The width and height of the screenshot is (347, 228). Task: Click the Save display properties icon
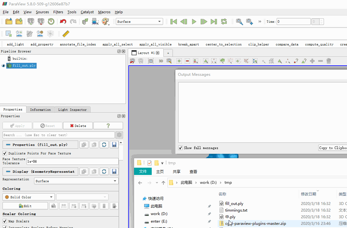point(114,171)
